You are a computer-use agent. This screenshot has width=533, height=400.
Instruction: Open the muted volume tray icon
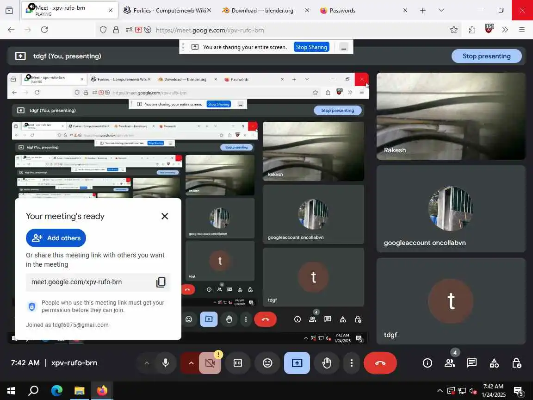(473, 391)
